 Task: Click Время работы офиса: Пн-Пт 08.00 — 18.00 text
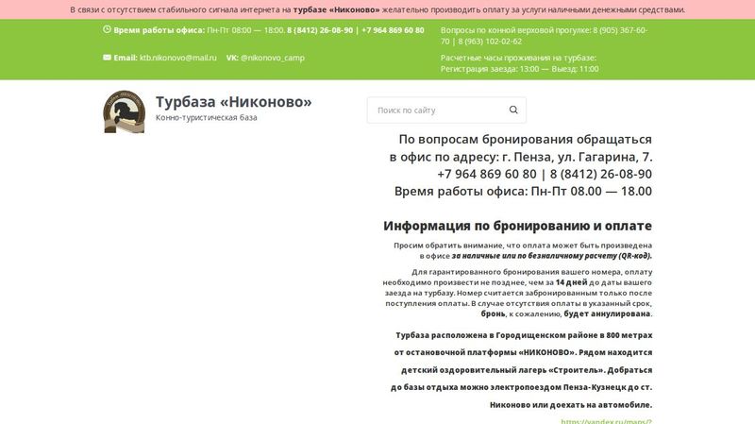pyautogui.click(x=523, y=192)
